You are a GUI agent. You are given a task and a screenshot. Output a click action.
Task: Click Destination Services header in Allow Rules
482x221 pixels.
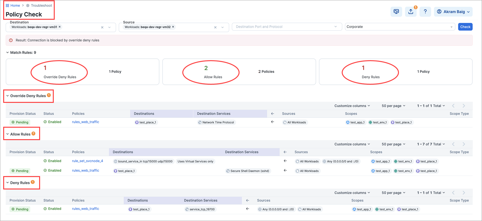coord(242,152)
